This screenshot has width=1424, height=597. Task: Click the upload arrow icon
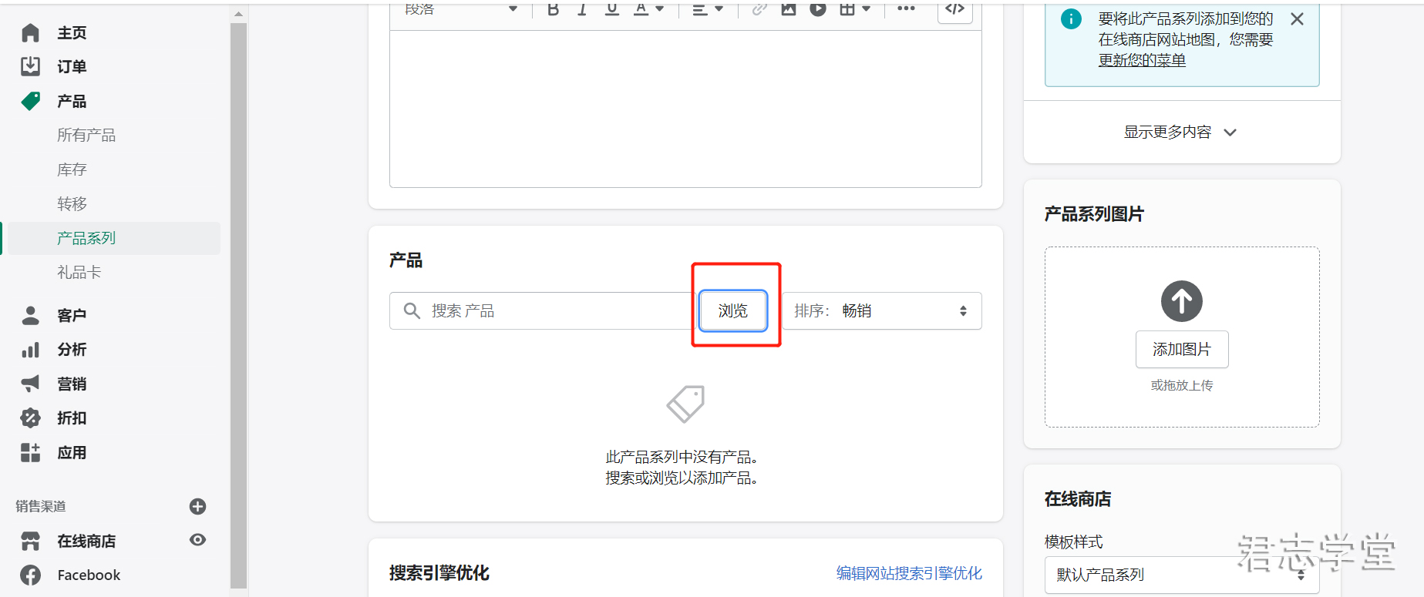click(1181, 301)
